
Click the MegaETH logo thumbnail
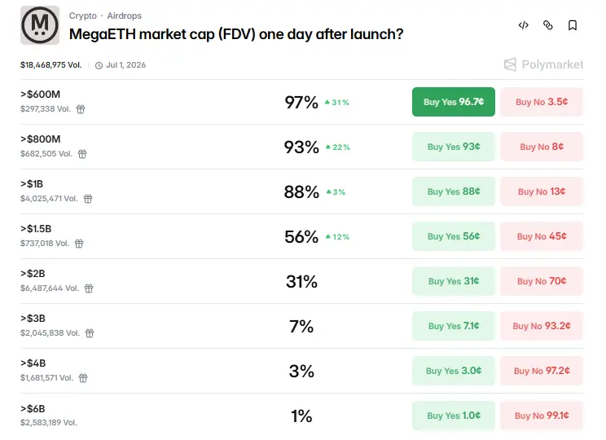point(39,25)
